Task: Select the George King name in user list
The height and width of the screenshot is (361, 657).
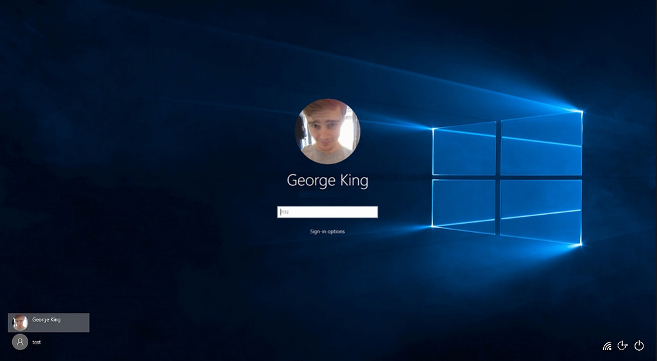Action: click(x=46, y=319)
